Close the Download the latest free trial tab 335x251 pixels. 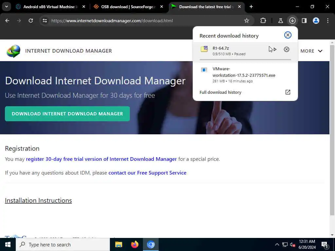click(x=239, y=7)
